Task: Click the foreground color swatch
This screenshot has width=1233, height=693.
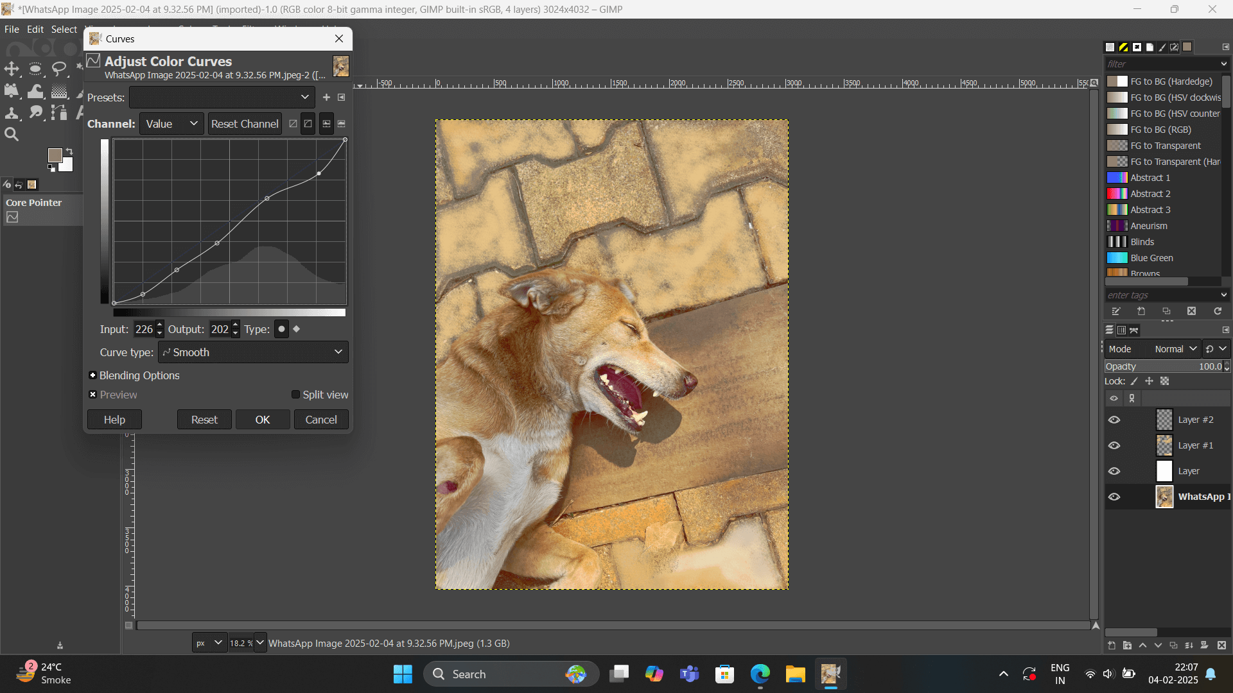Action: [x=54, y=155]
